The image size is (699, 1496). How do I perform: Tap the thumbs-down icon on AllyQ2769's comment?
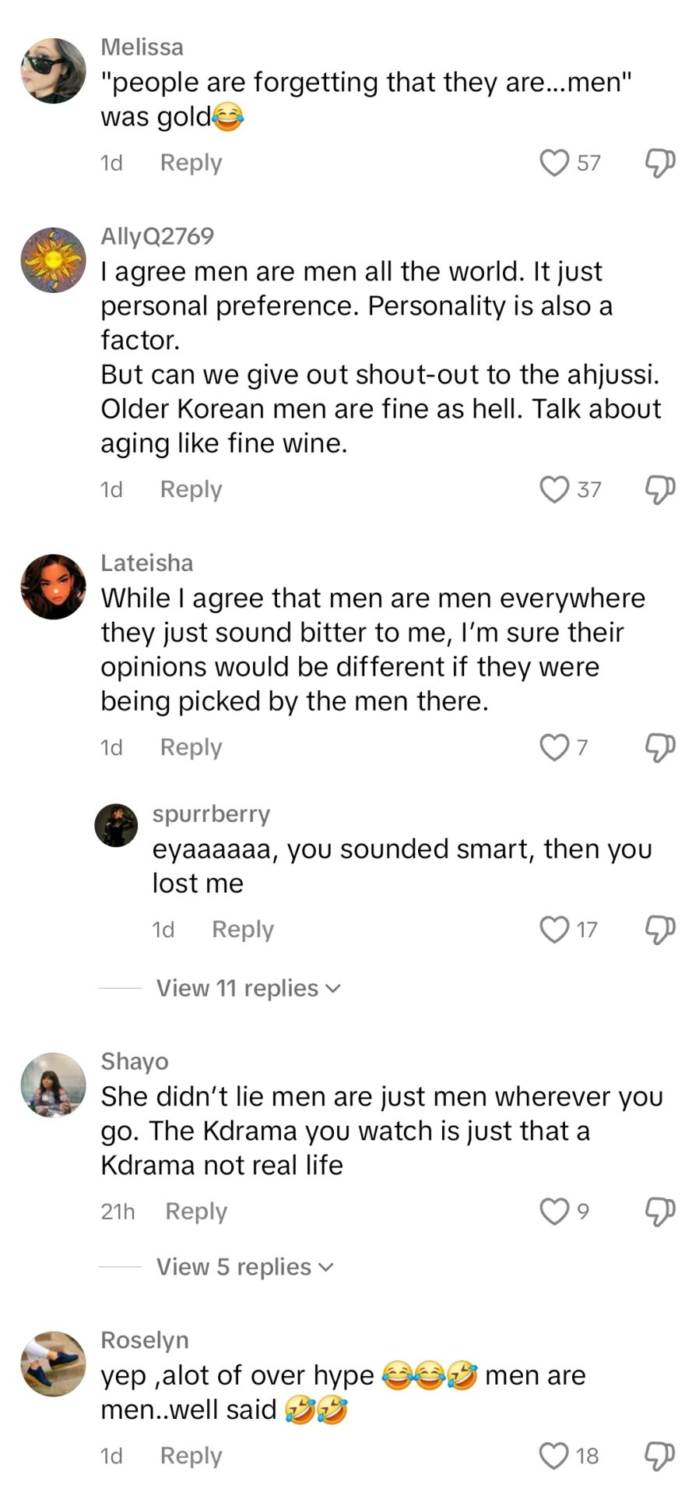pos(658,489)
